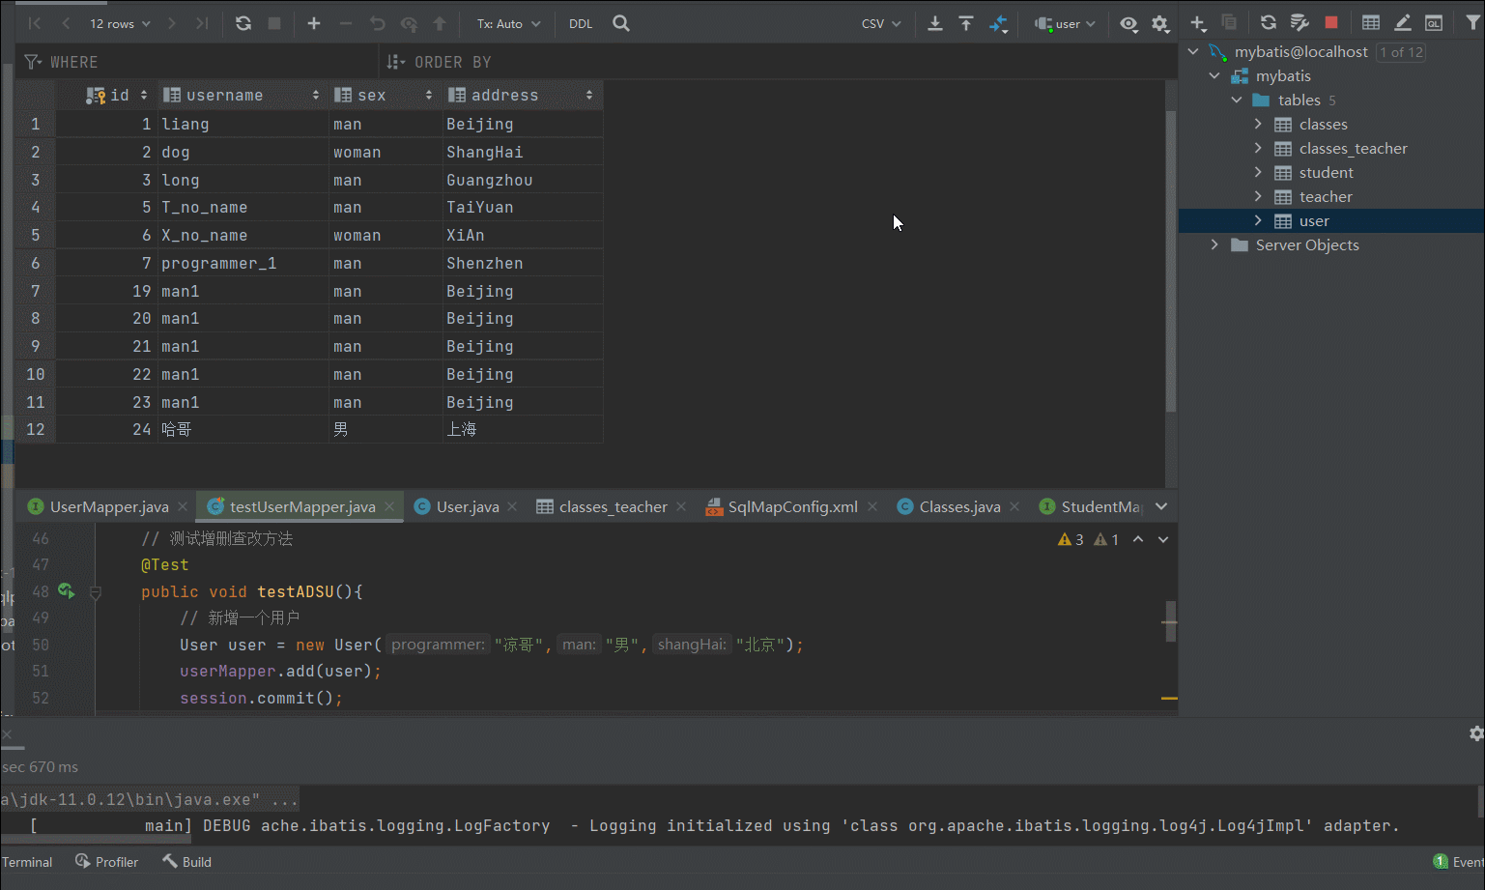Run testADSU via gutter run icon

(66, 590)
